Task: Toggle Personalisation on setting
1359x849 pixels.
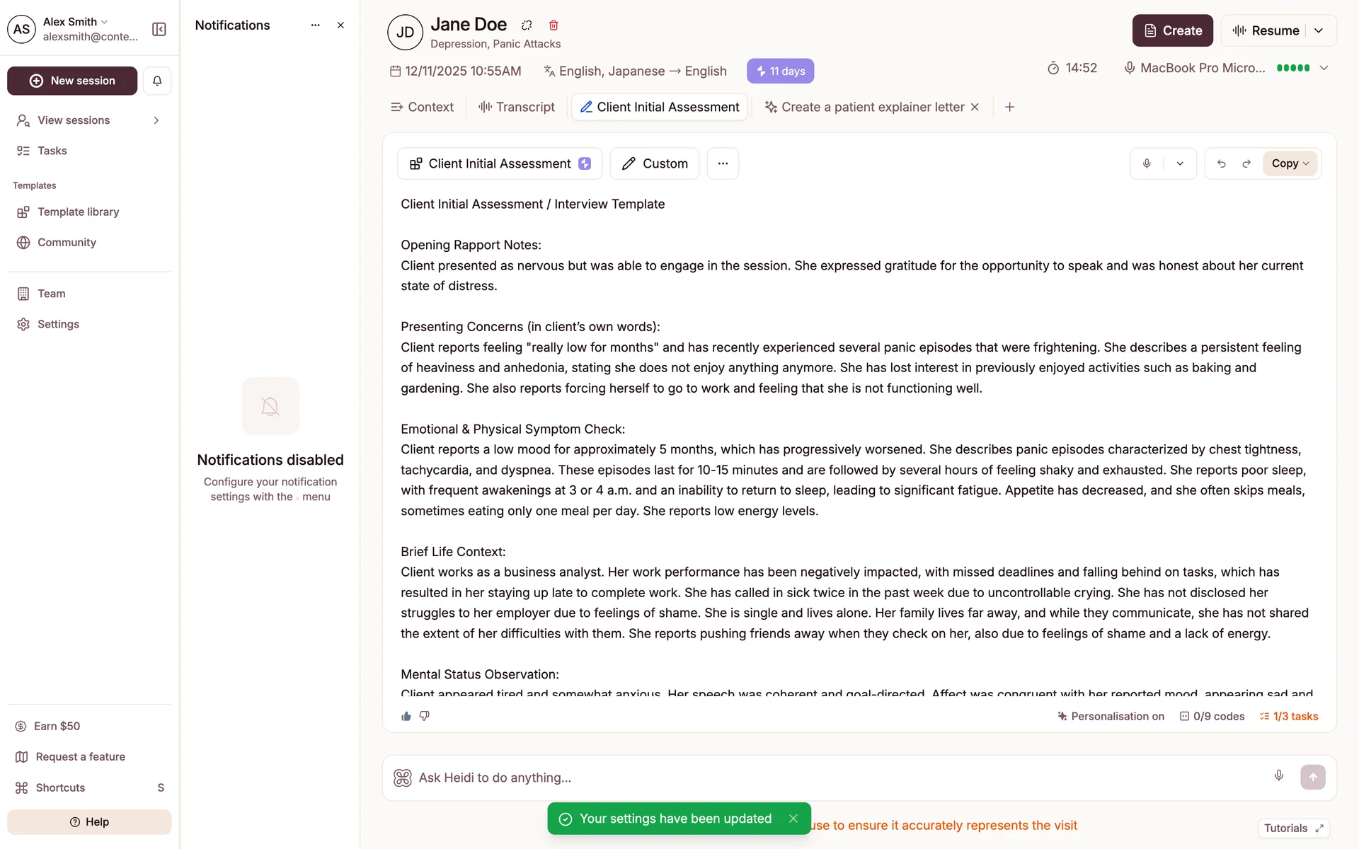Action: pos(1111,716)
